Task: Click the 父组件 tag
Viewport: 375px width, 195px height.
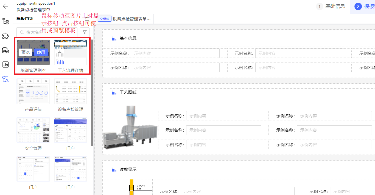Action: (105, 19)
